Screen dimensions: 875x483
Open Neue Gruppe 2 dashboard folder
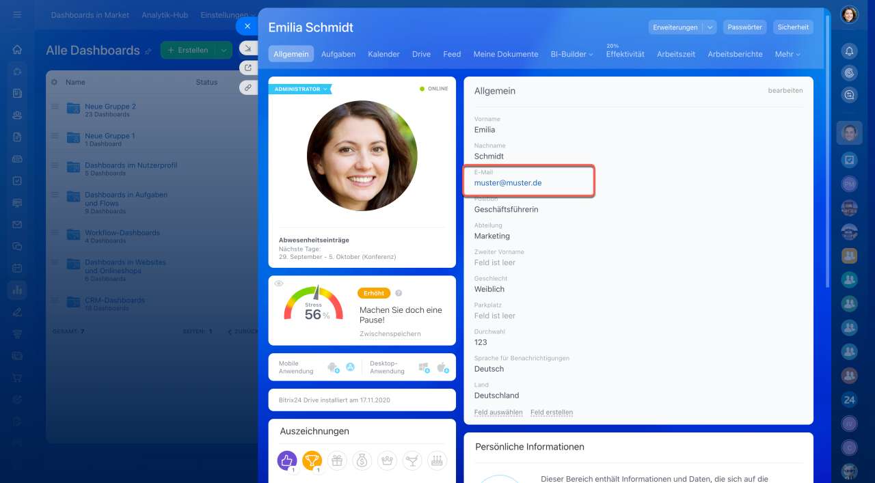point(110,107)
